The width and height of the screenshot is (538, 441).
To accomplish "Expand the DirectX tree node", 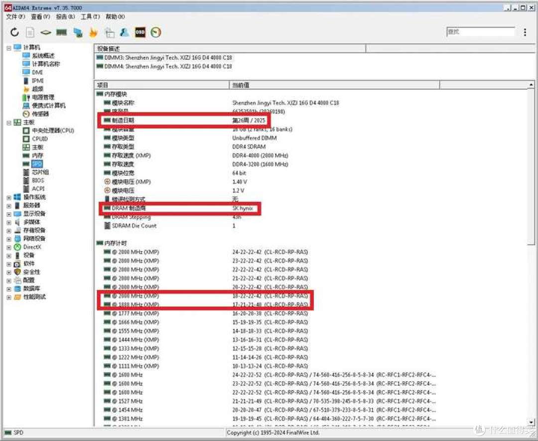I will coord(9,247).
